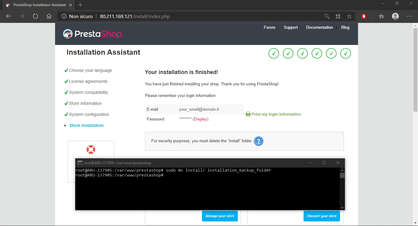Bookmark the page with the star icon
Image resolution: width=418 pixels, height=226 pixels.
click(x=349, y=16)
